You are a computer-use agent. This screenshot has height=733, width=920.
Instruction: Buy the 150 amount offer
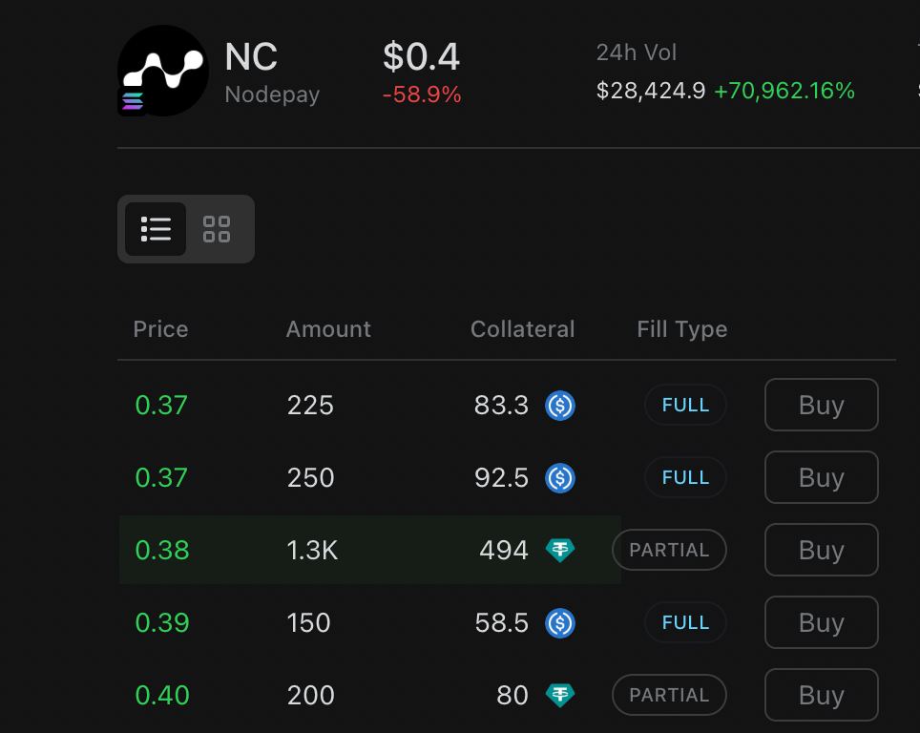(x=821, y=622)
